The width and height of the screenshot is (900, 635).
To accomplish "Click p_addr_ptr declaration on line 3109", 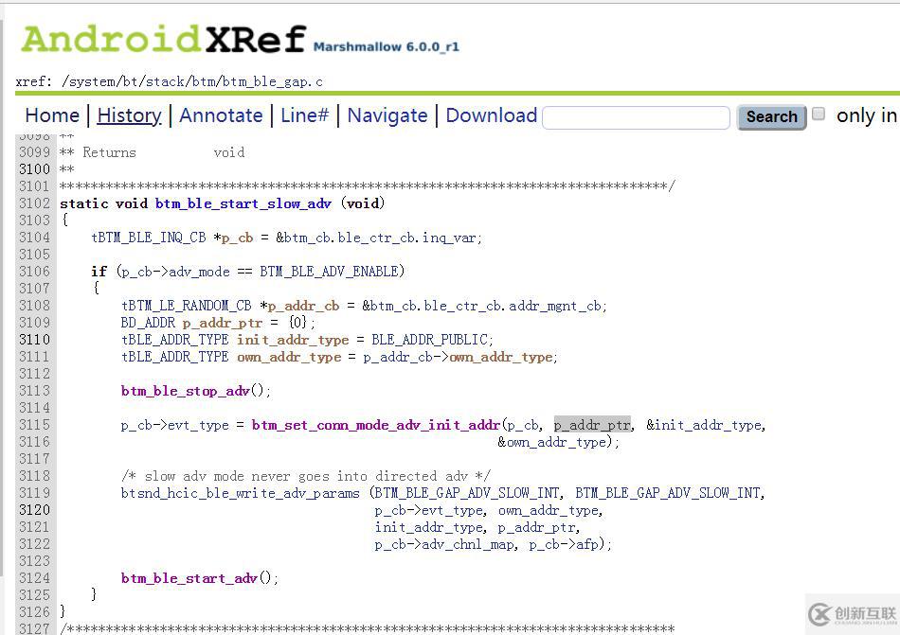I will 222,324.
